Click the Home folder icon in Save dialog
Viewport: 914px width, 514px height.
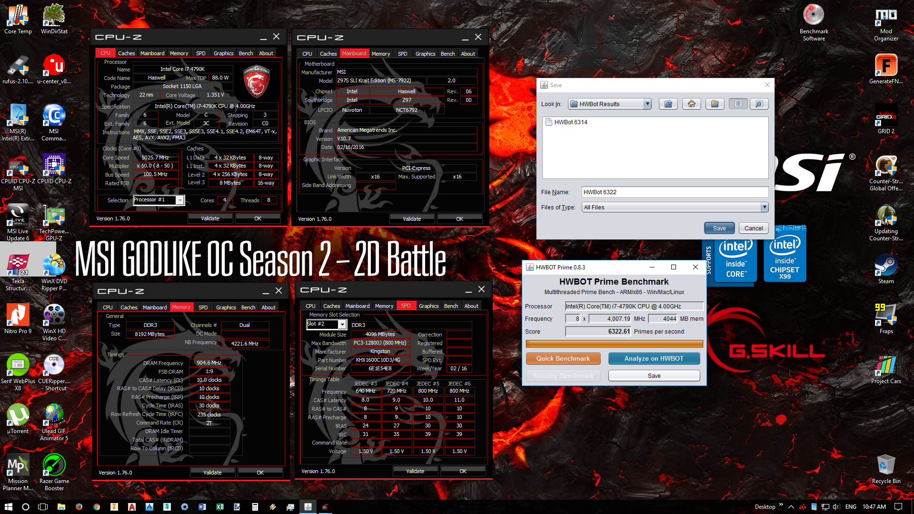pos(692,104)
